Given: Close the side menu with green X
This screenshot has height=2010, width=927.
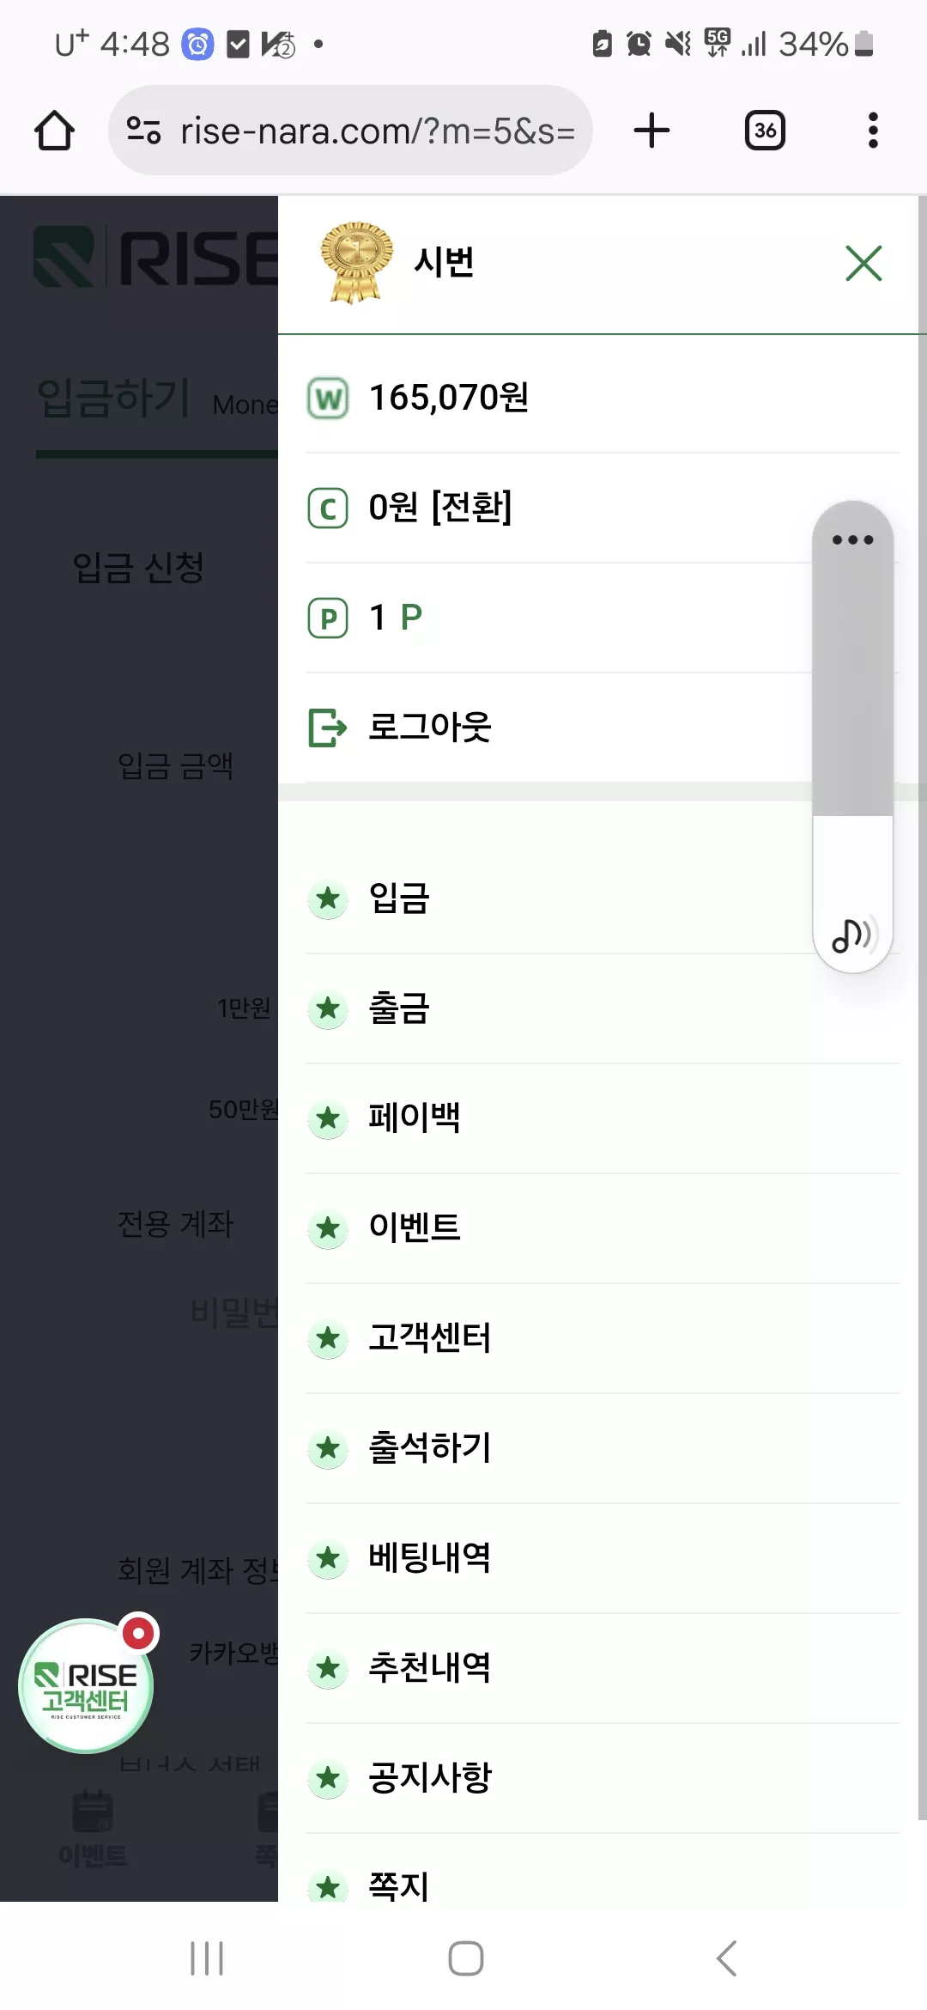Looking at the screenshot, I should click(863, 263).
